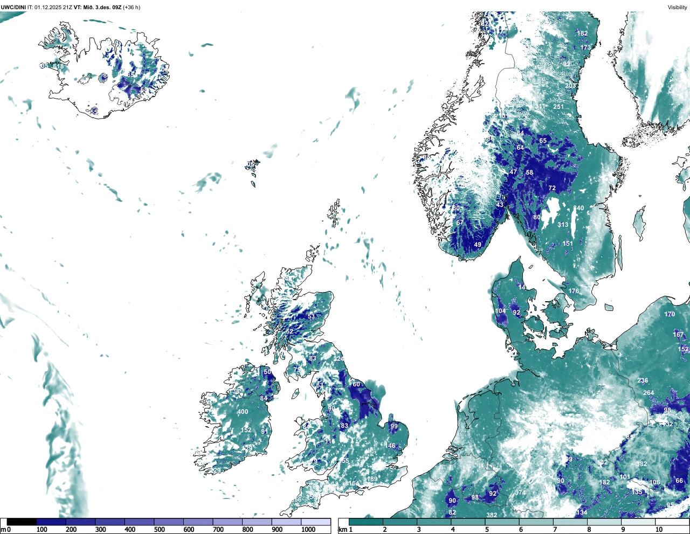Click the '106' value in the southeast
Screen dimensions: 690x534
tap(654, 482)
